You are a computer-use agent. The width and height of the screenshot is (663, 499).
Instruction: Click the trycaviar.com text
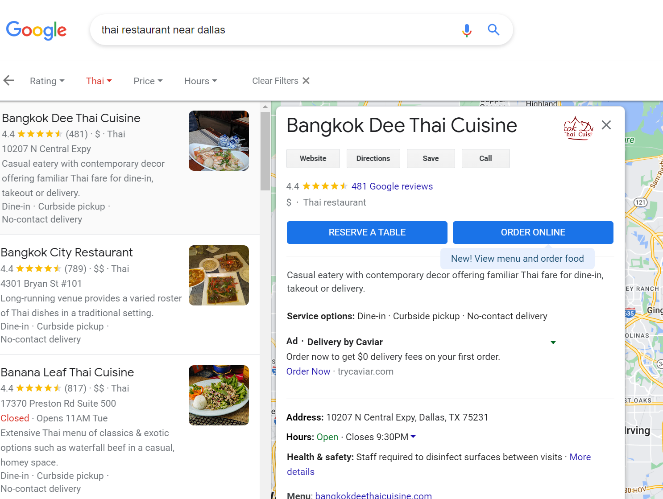[365, 371]
